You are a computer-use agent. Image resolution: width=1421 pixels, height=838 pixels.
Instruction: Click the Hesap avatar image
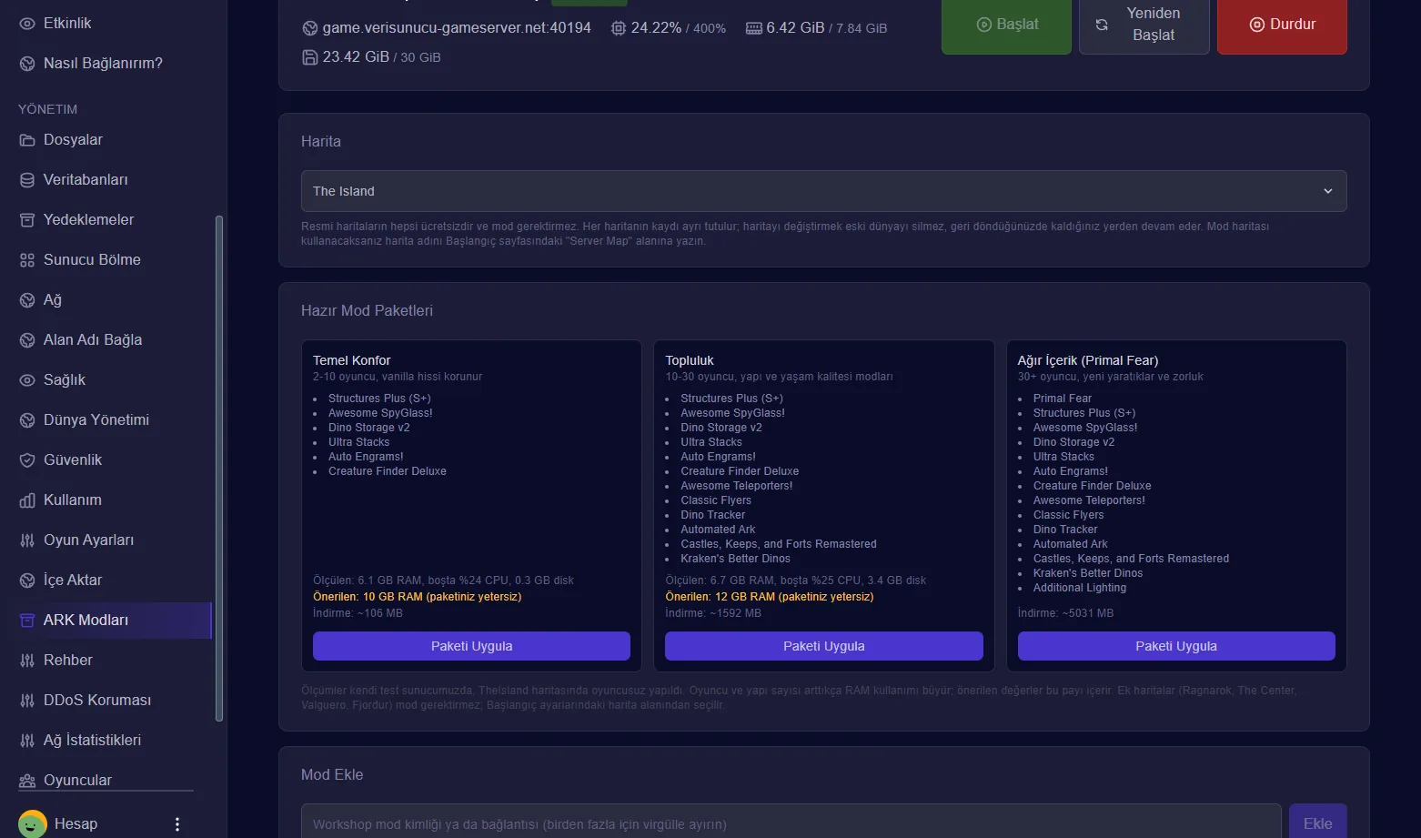tap(33, 823)
